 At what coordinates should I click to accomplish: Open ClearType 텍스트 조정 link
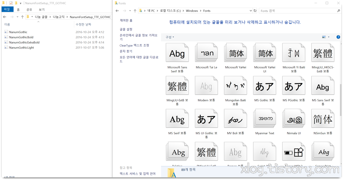tap(134, 45)
